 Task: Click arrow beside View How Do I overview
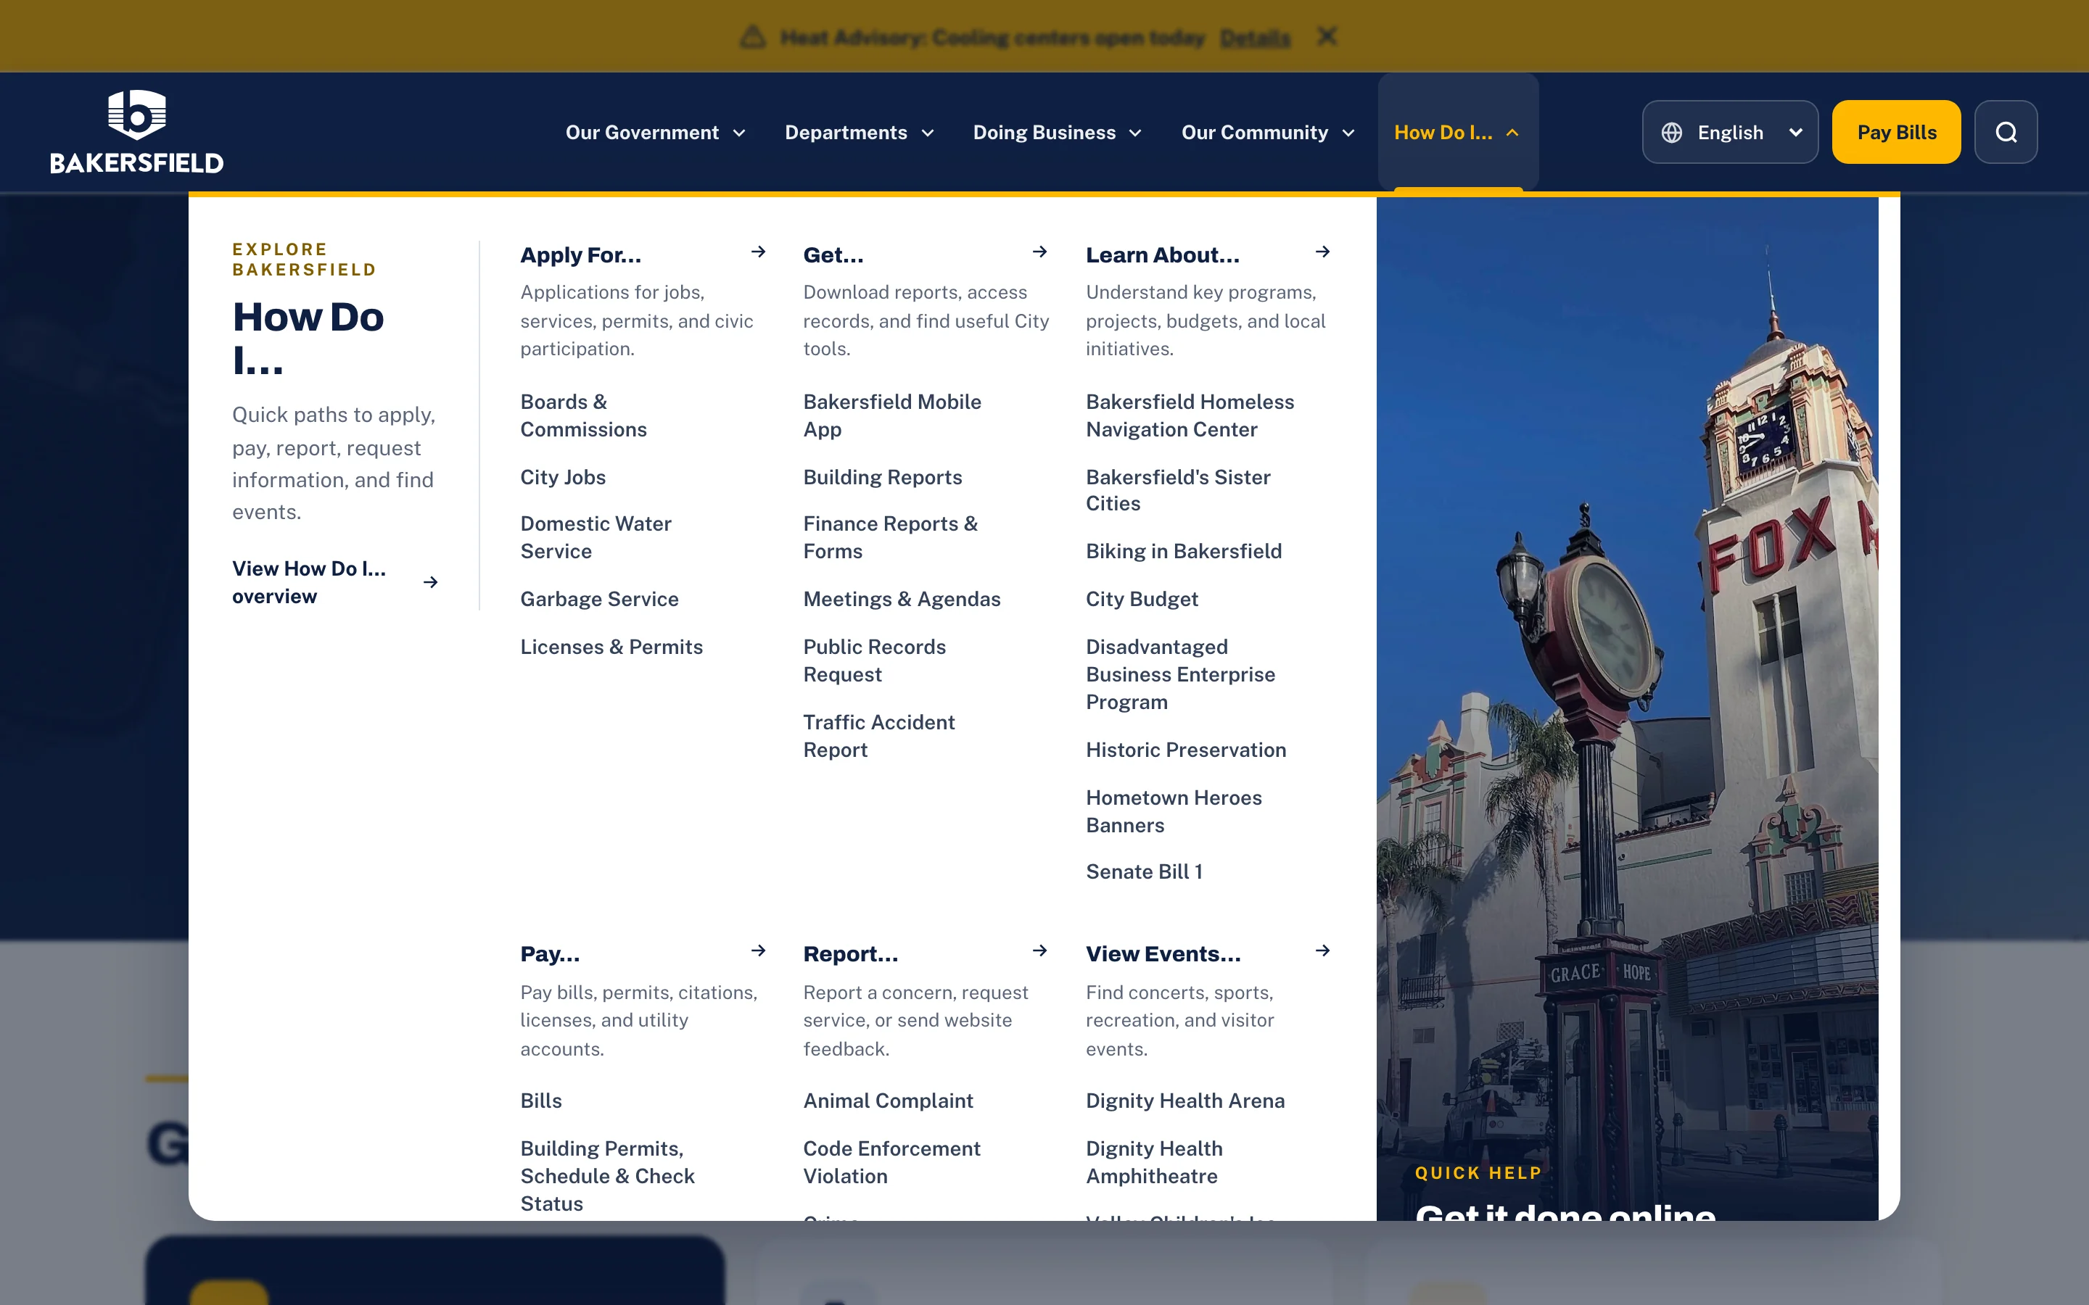(x=430, y=583)
